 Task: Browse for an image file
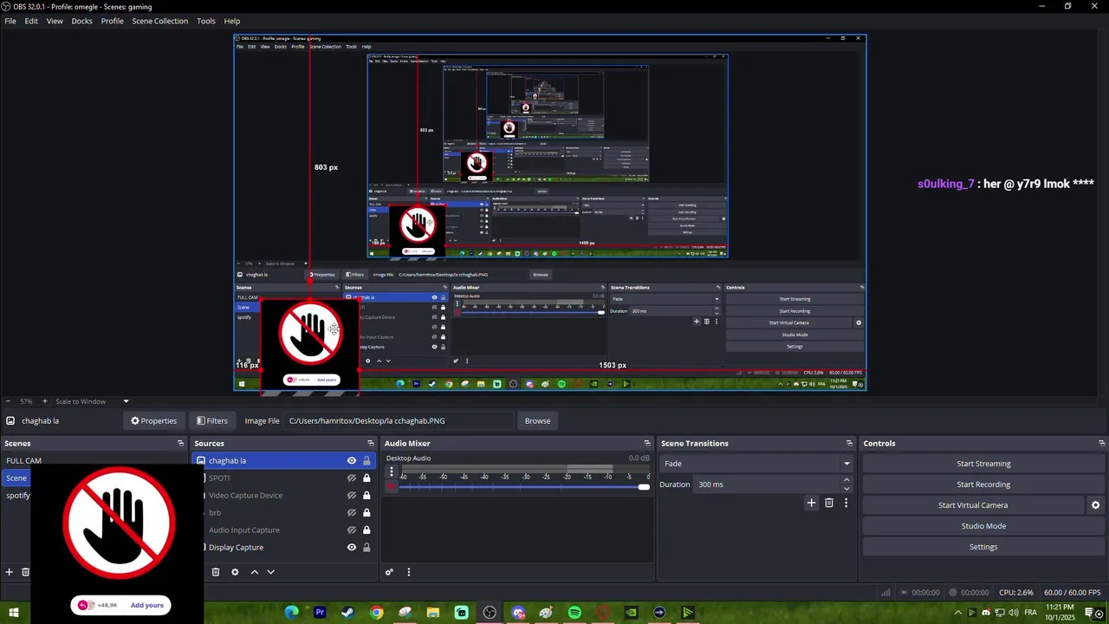(537, 421)
